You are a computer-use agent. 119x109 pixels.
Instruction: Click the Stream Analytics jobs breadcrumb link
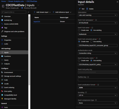coord(16,1)
